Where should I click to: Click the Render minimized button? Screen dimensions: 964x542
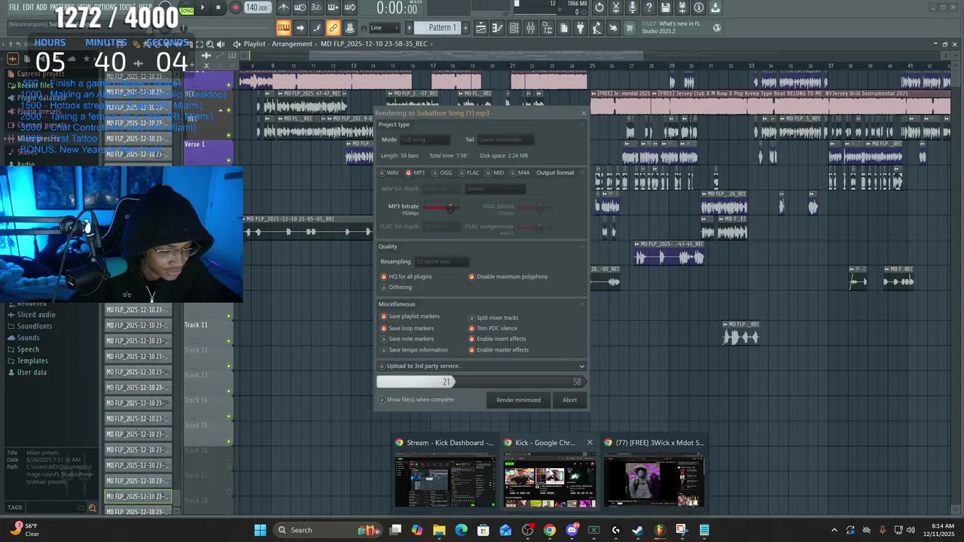[x=518, y=400]
